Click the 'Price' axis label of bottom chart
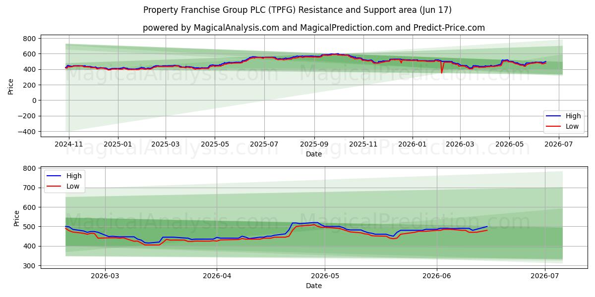 pos(17,218)
